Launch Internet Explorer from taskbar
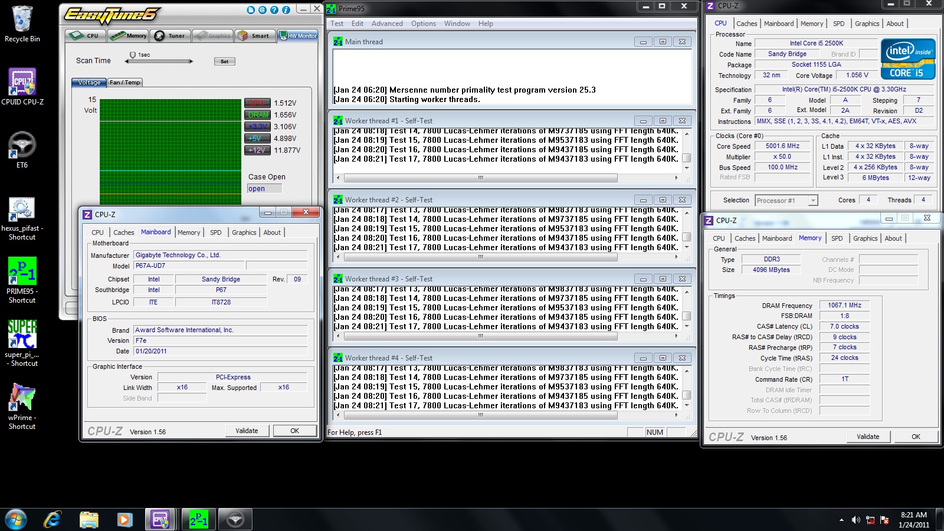Viewport: 944px width, 531px height. click(53, 519)
